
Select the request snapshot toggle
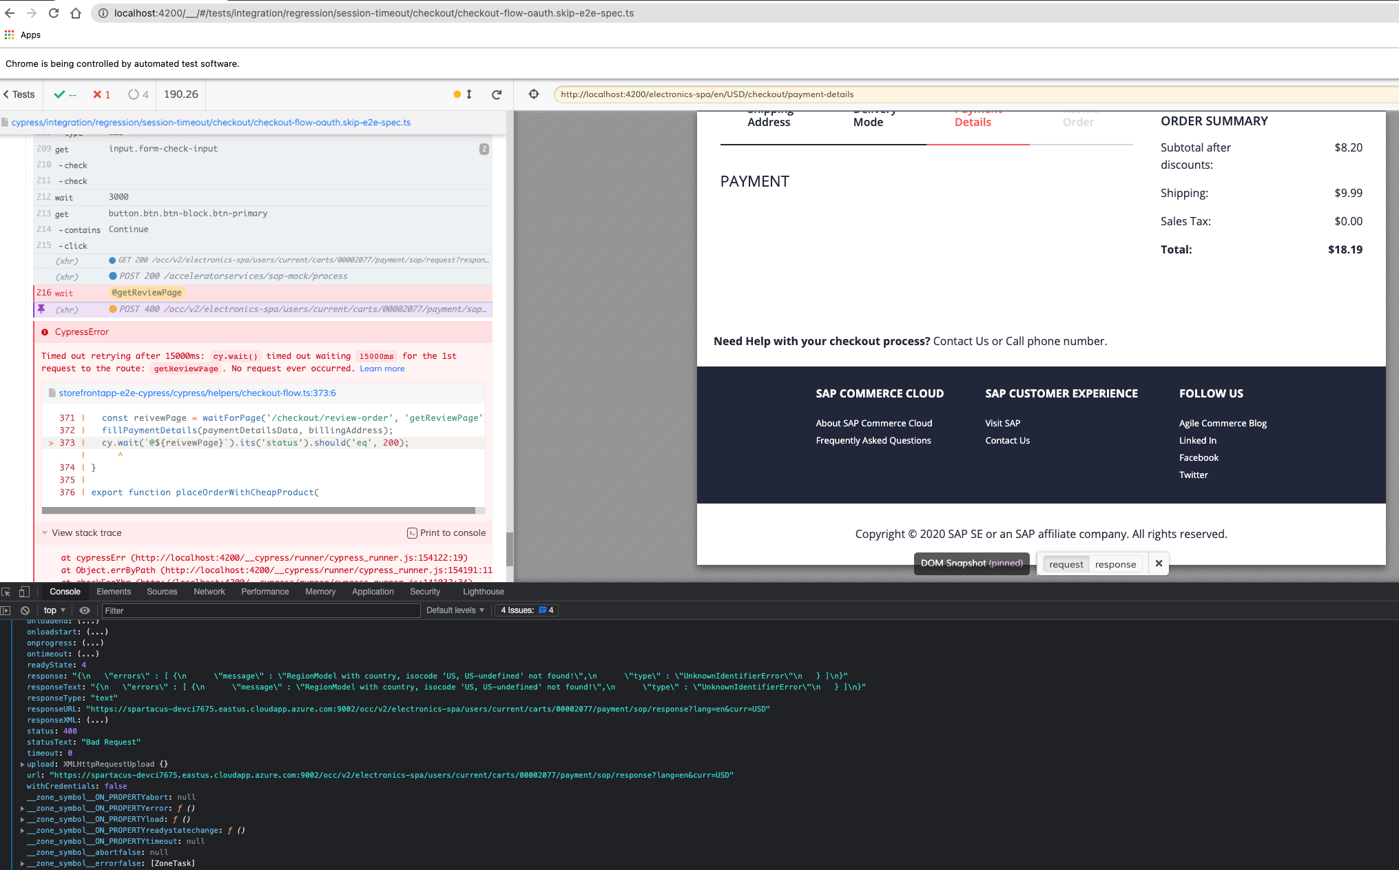1066,564
